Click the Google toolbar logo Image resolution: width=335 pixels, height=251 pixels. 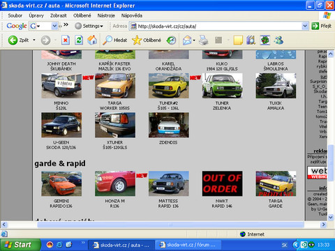17,26
